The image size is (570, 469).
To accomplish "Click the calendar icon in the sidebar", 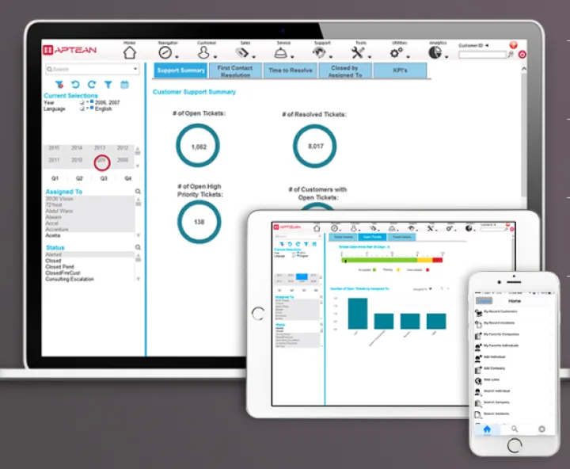I will [124, 85].
